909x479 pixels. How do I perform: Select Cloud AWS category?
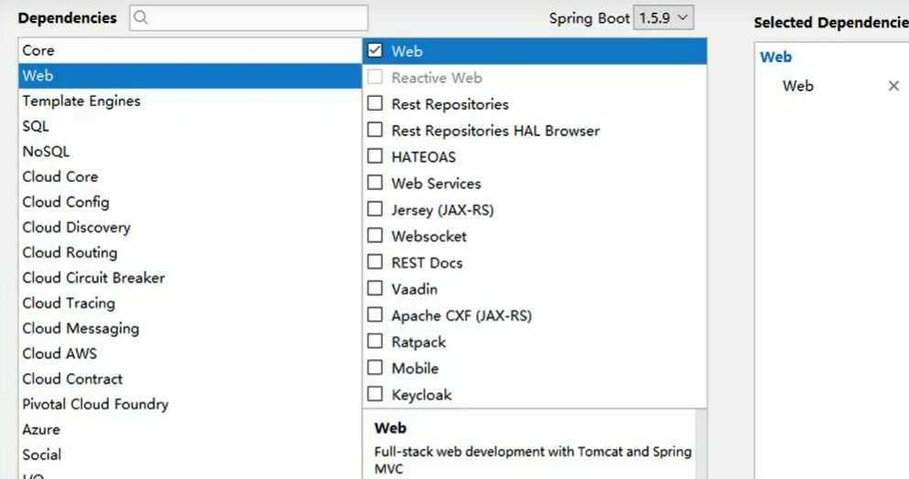[190, 354]
